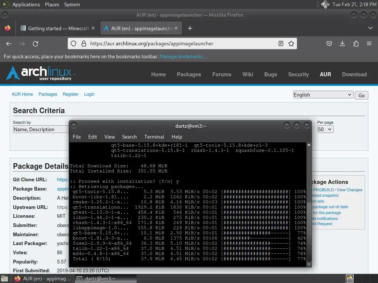Image resolution: width=378 pixels, height=283 pixels.
Task: Open the terminal Search menu
Action: 130,137
